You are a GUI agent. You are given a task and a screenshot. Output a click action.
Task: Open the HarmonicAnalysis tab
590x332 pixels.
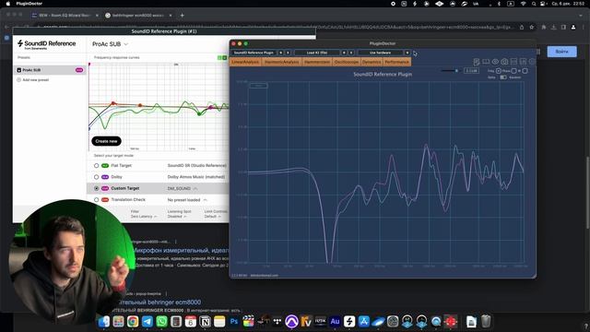coord(281,62)
